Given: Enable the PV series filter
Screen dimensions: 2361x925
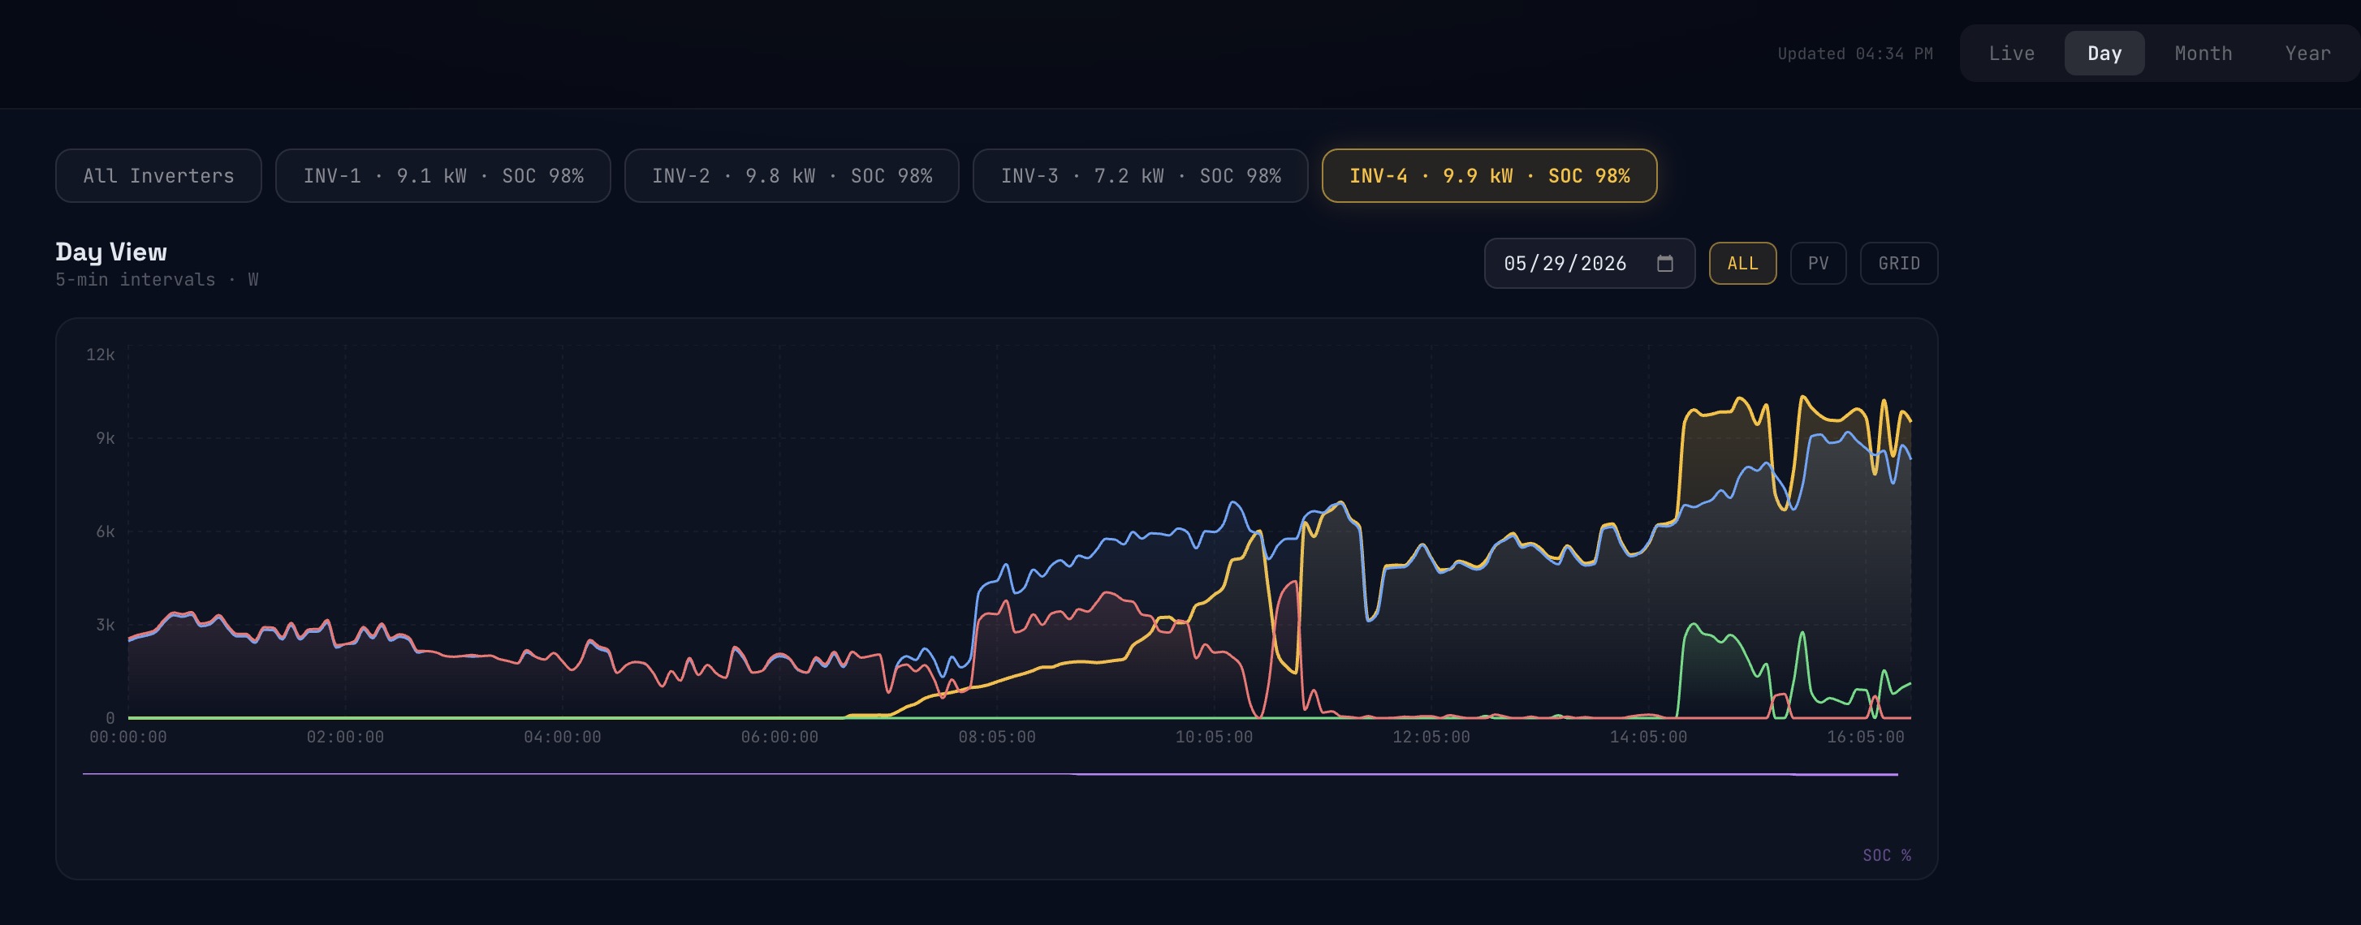Looking at the screenshot, I should pyautogui.click(x=1818, y=264).
